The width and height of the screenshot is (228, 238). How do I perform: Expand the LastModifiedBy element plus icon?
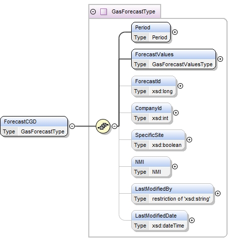coord(218,193)
